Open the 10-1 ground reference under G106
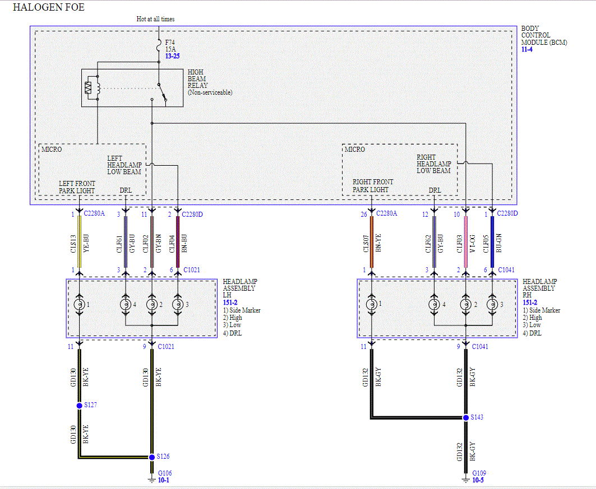Viewport: 596px width, 489px height. point(164,480)
